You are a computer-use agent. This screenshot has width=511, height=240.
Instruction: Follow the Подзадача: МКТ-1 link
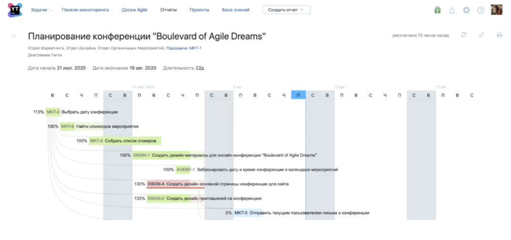coord(184,48)
